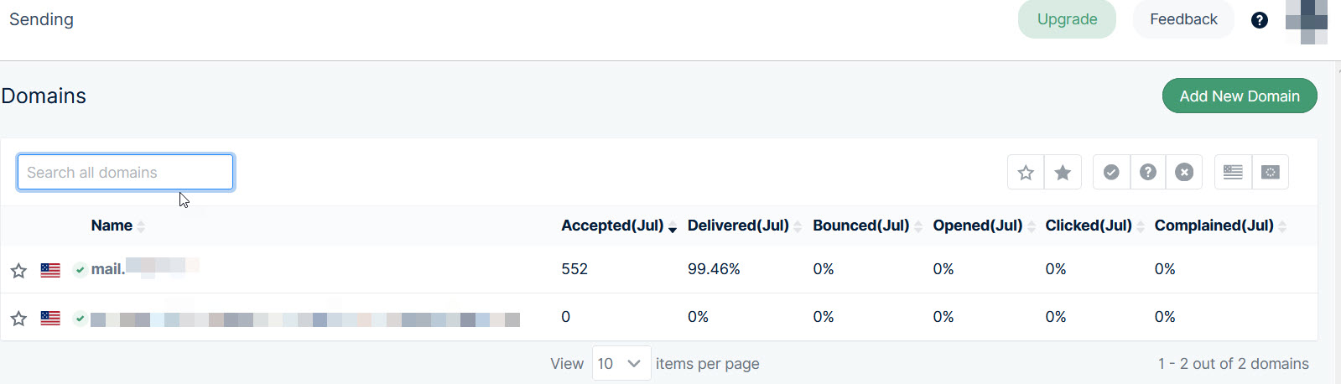1341x384 pixels.
Task: Open the help question mark icon
Action: tap(1259, 20)
